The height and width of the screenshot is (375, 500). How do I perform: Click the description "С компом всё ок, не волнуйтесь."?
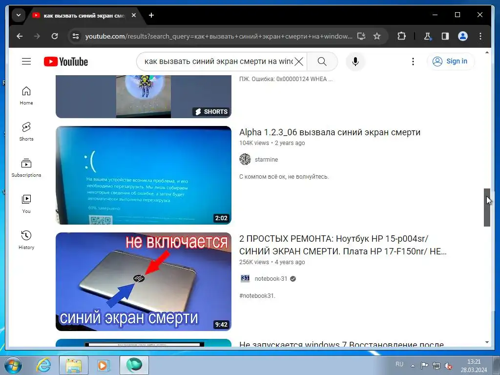pos(284,177)
